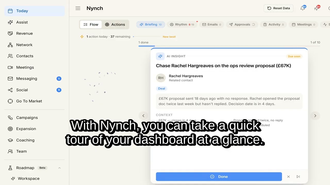
Task: Click the Rachel Hargreaves contact name
Action: pos(186,76)
